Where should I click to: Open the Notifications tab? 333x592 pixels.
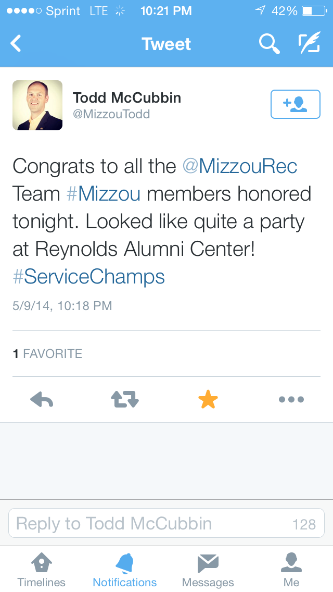point(125,570)
